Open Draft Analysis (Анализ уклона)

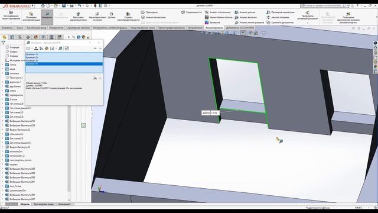pyautogui.click(x=246, y=12)
